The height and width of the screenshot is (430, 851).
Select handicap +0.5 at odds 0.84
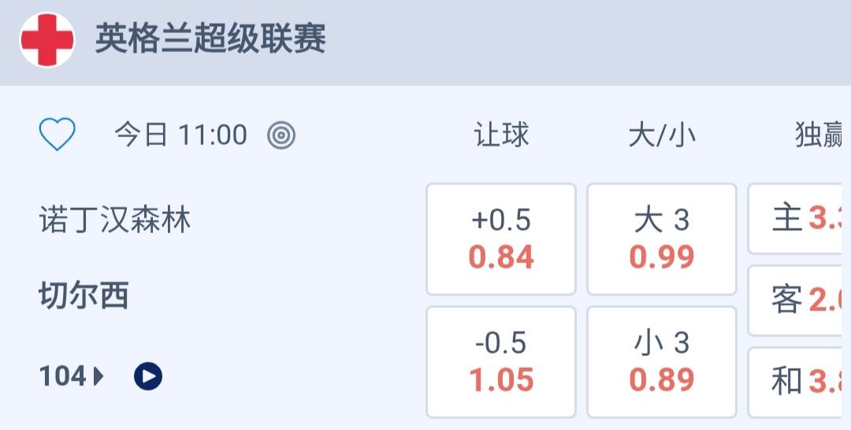(501, 239)
